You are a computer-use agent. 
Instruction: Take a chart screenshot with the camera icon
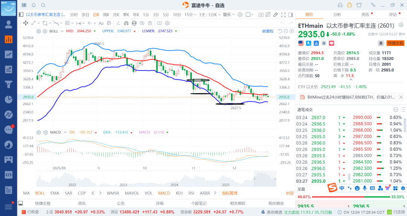261,15
